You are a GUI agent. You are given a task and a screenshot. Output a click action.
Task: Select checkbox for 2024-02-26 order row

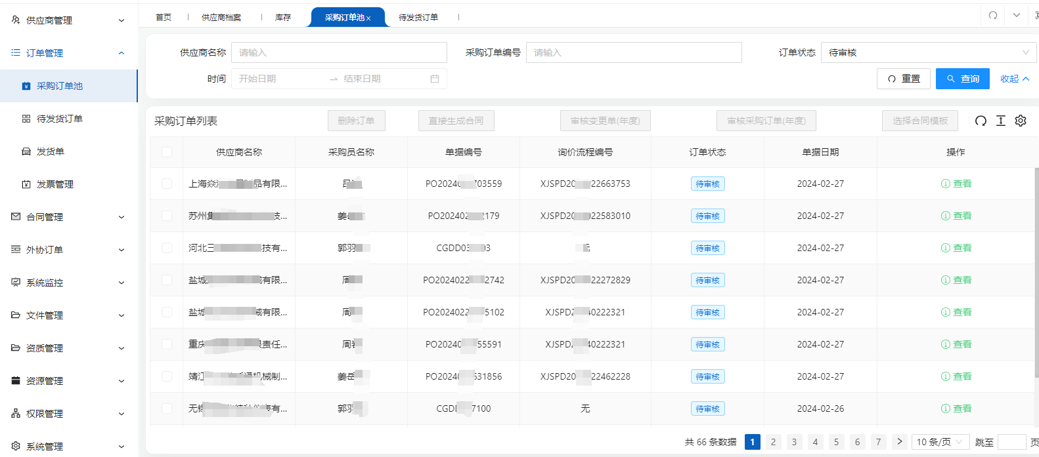click(x=167, y=408)
